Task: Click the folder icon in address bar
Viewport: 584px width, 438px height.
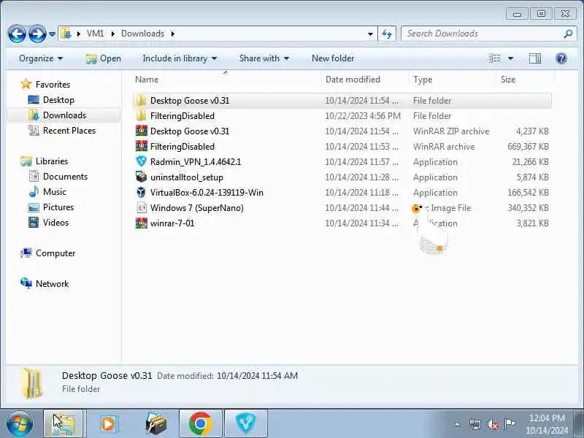Action: tap(66, 34)
